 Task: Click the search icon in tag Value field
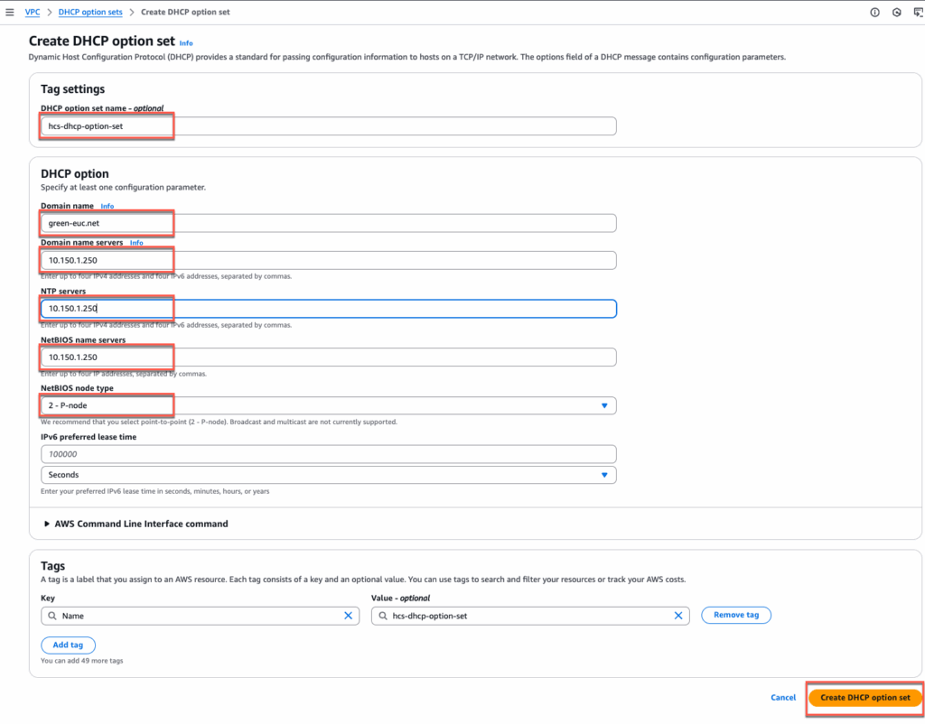[x=383, y=616]
